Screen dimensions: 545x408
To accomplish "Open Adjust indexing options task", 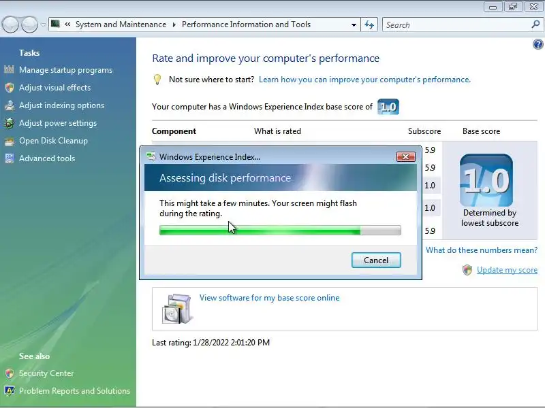I will click(x=61, y=105).
